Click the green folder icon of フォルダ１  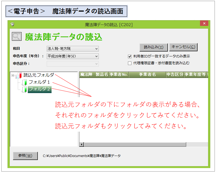(x=25, y=83)
